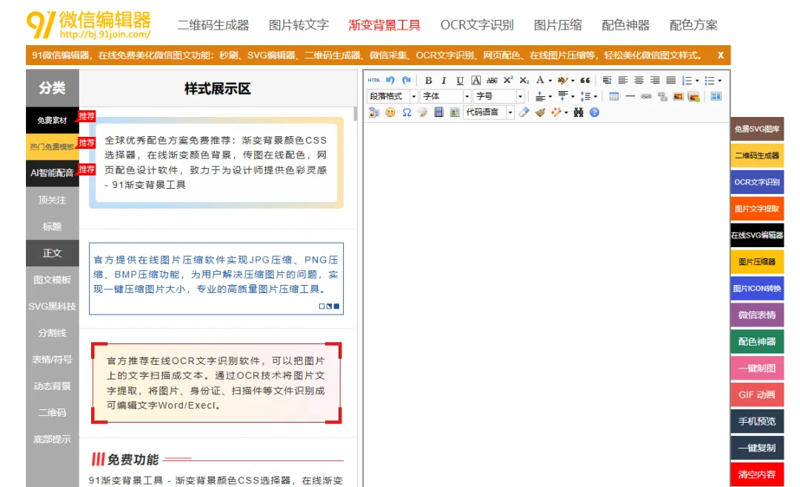This screenshot has height=487, width=800.
Task: Open 手机预览 mobile preview
Action: point(757,420)
